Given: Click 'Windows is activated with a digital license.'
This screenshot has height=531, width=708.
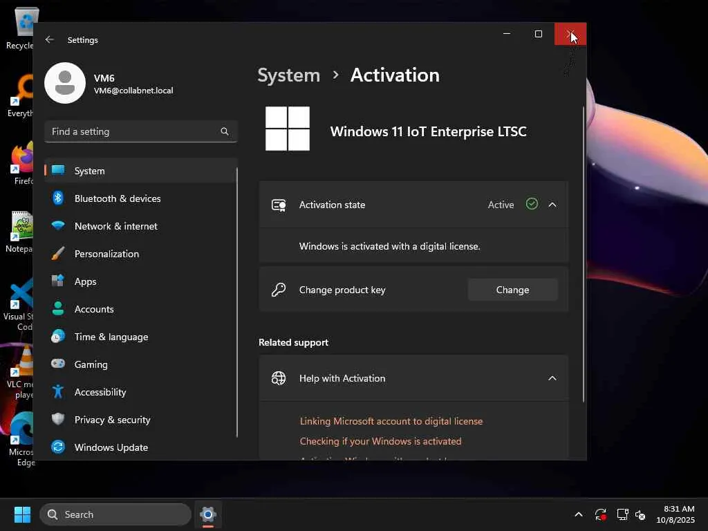Looking at the screenshot, I should [x=390, y=246].
